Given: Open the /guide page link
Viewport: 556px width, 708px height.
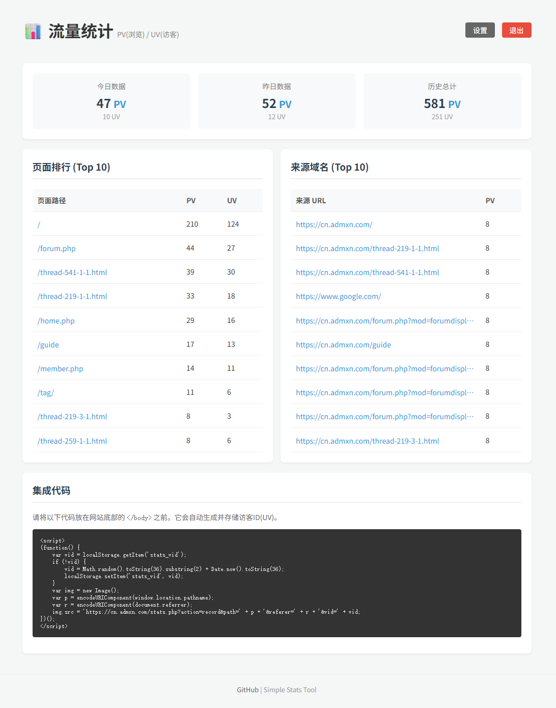Looking at the screenshot, I should [48, 344].
